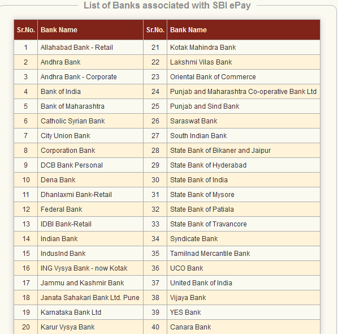Screen dimensions: 338x334
Task: Click the DCB Bank Personal entry
Action: [72, 165]
